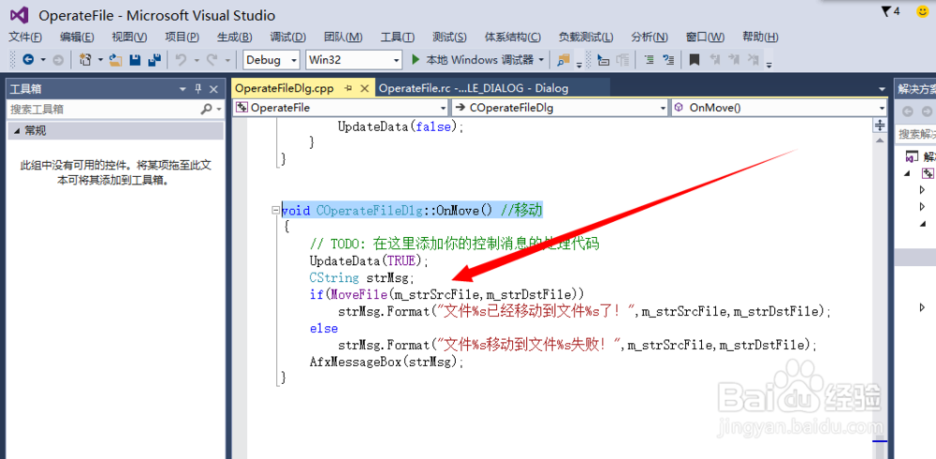Open the 窗口(W) menu
936x459 pixels.
pos(705,37)
